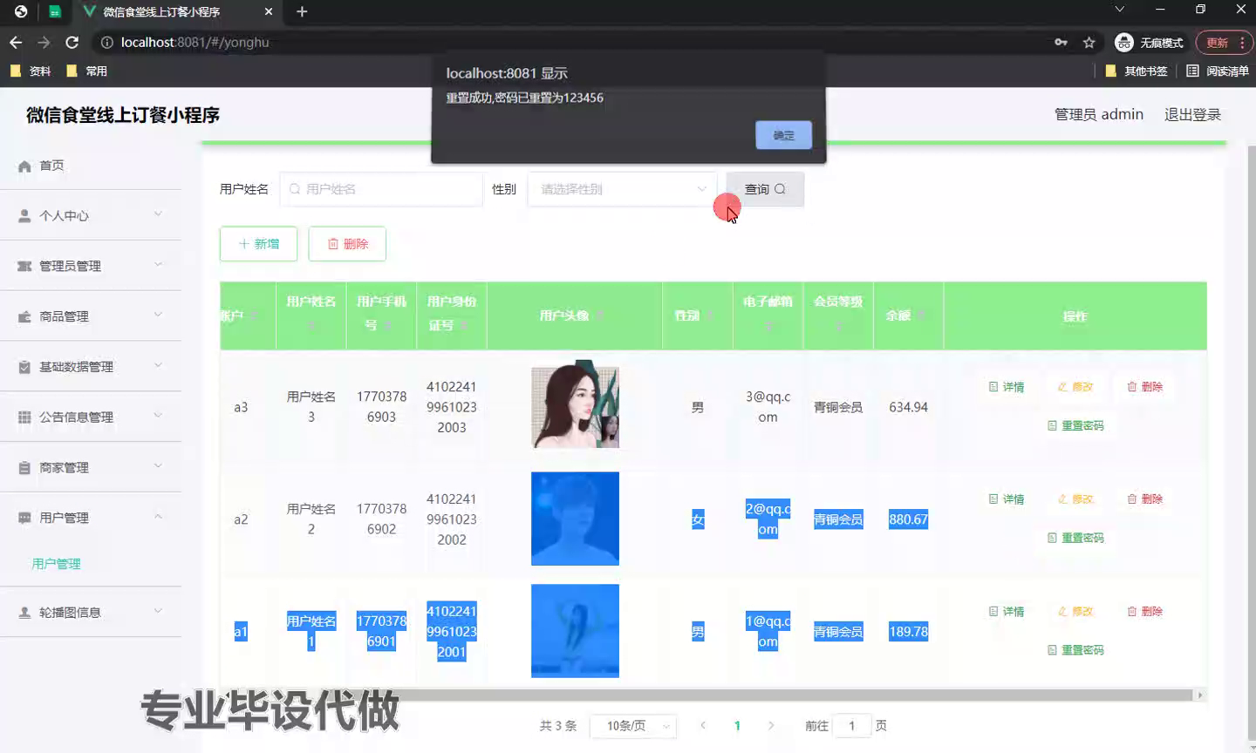
Task: Open avatar thumbnail of user a1
Action: tap(575, 631)
